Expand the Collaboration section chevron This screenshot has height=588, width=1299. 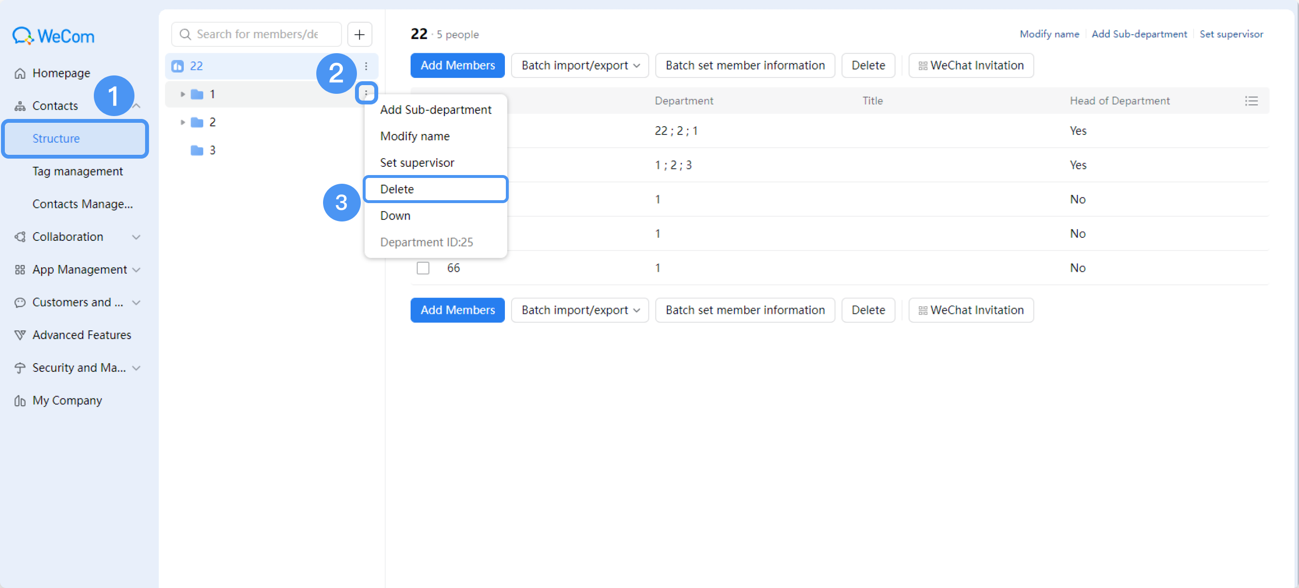tap(136, 237)
